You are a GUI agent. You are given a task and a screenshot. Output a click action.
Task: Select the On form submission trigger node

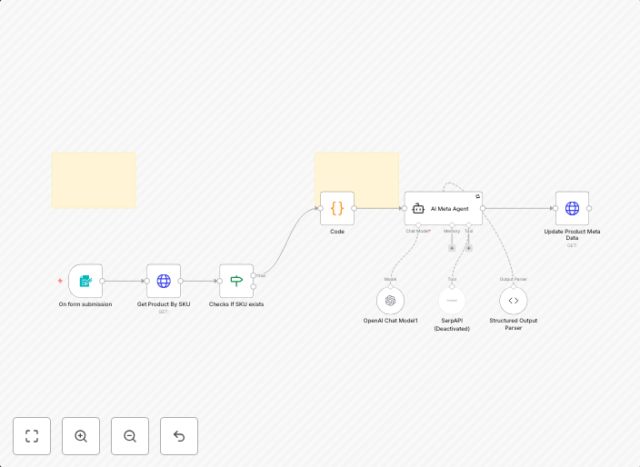pyautogui.click(x=85, y=281)
